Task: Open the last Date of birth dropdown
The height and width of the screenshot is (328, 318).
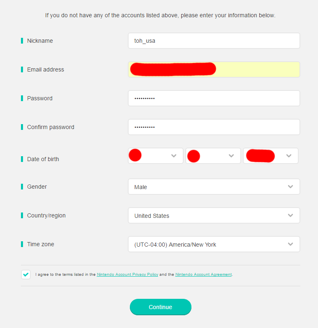Action: click(x=270, y=156)
